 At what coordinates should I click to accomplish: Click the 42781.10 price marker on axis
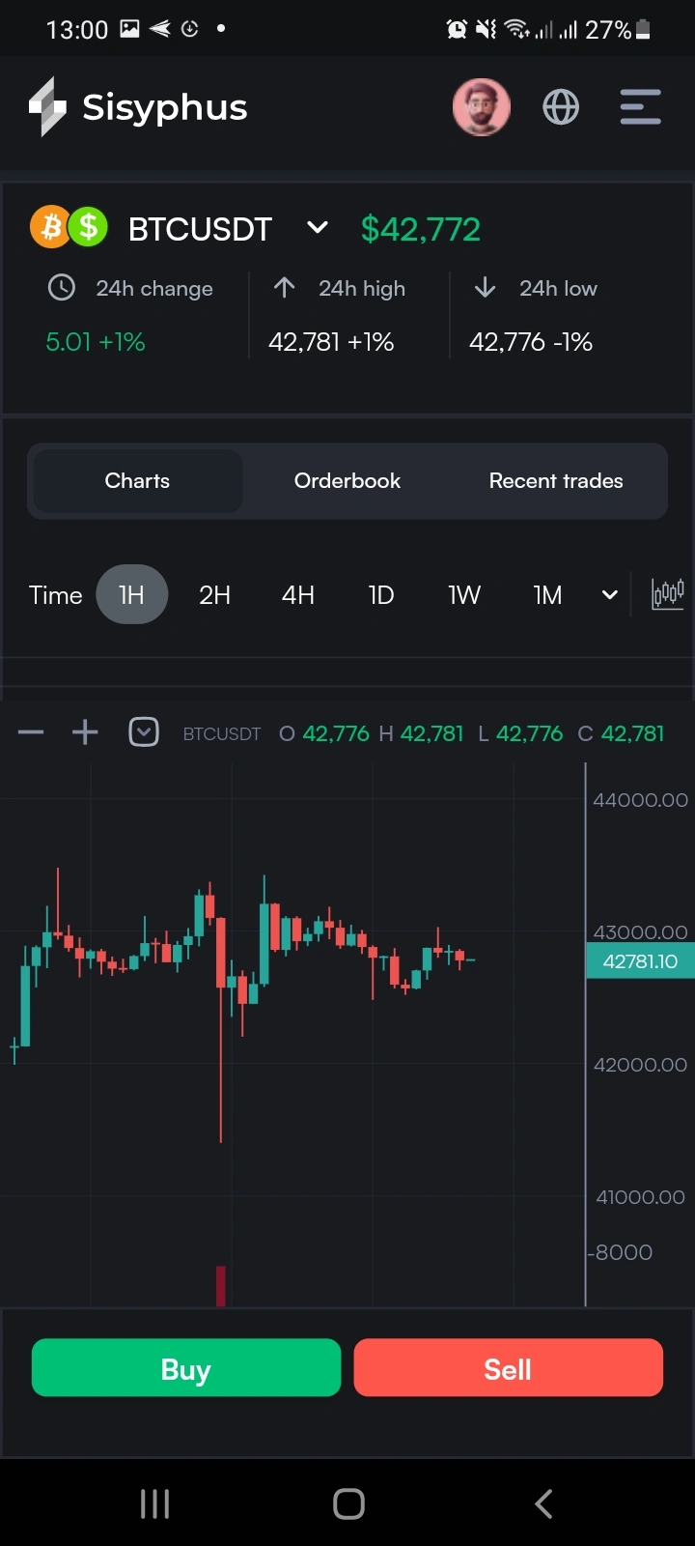coord(639,961)
